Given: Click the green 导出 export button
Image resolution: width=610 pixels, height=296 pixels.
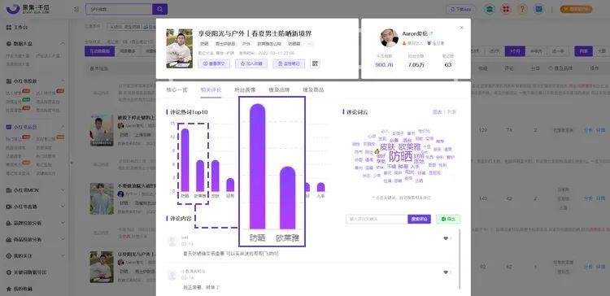Looking at the screenshot, I should 448,219.
